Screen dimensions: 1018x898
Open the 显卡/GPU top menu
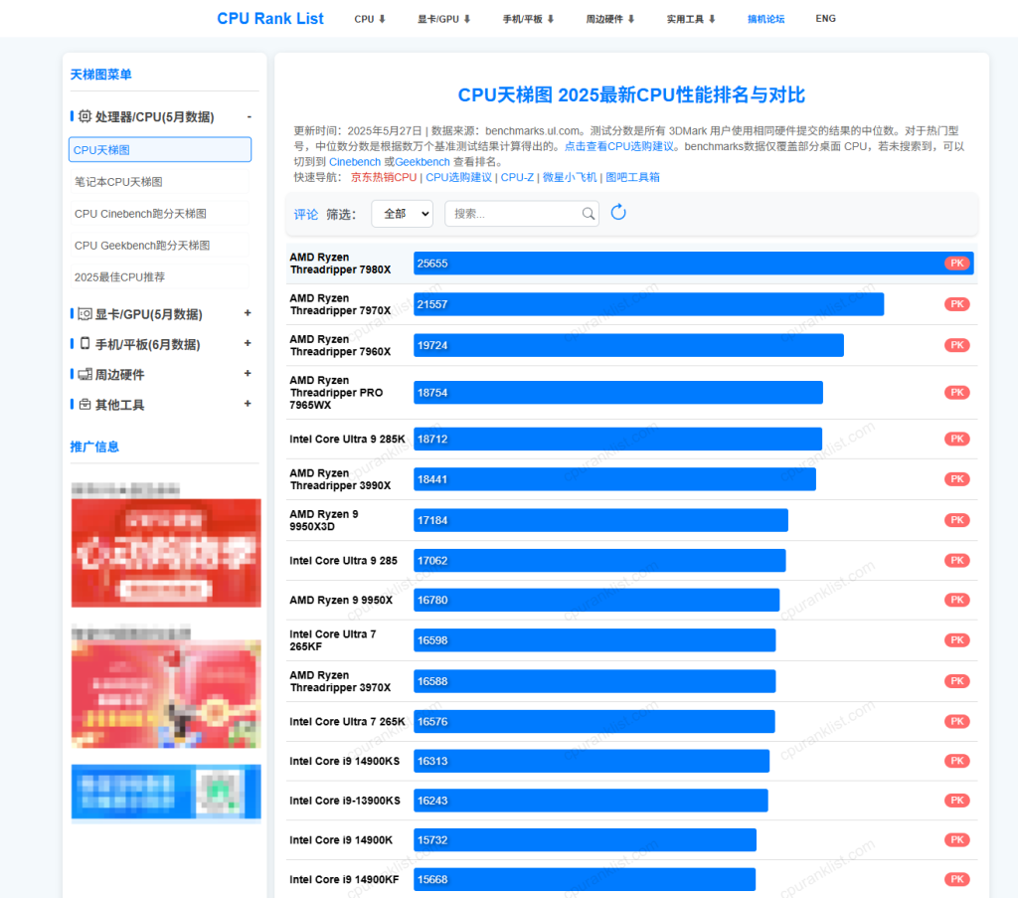443,19
